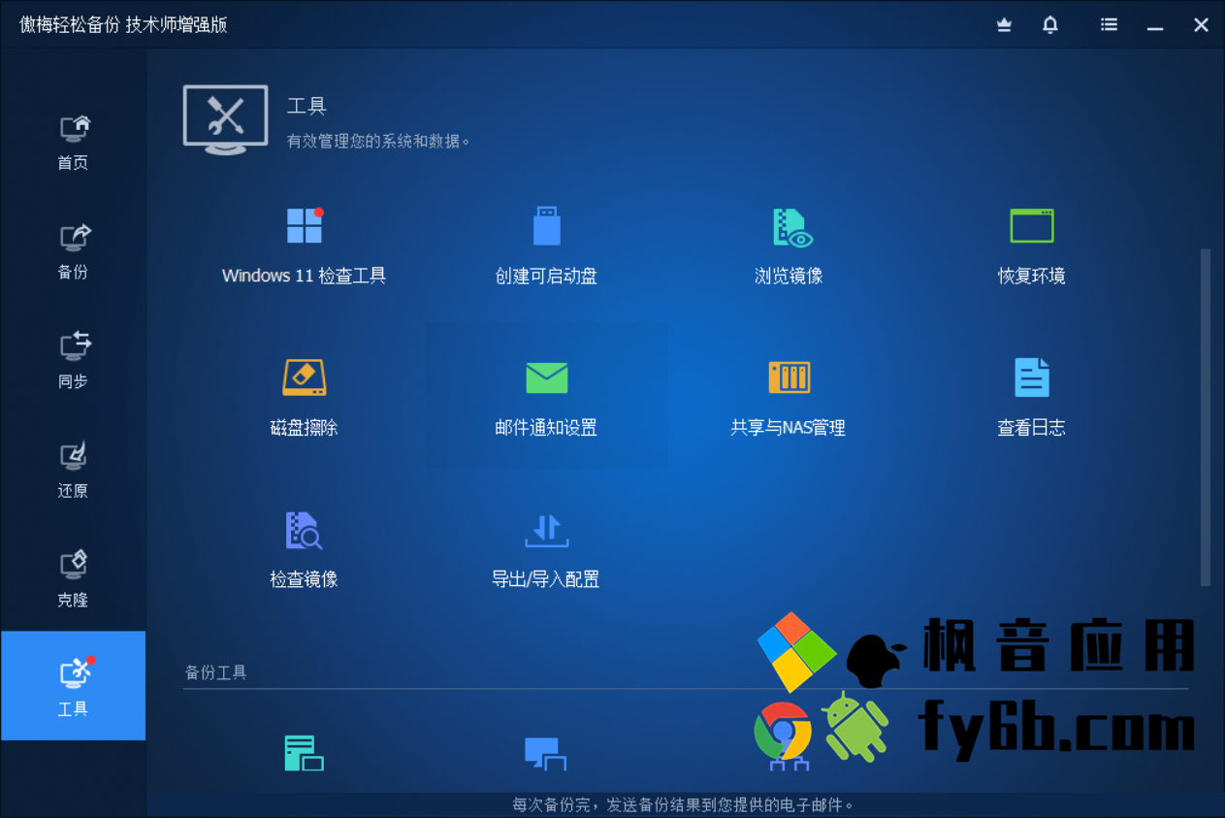The width and height of the screenshot is (1225, 818).
Task: Select the 工具 sidebar tab
Action: pyautogui.click(x=73, y=685)
